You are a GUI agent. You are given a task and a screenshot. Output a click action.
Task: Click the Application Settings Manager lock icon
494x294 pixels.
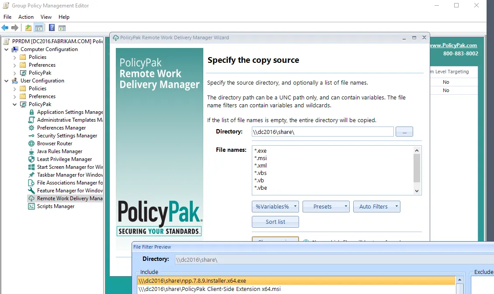click(x=31, y=112)
